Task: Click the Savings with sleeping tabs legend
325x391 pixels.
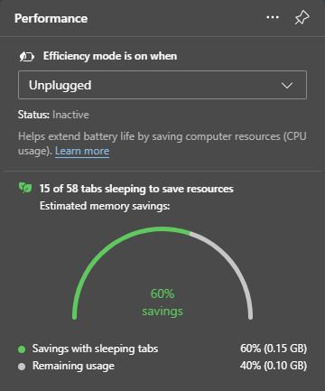Action: (x=95, y=349)
